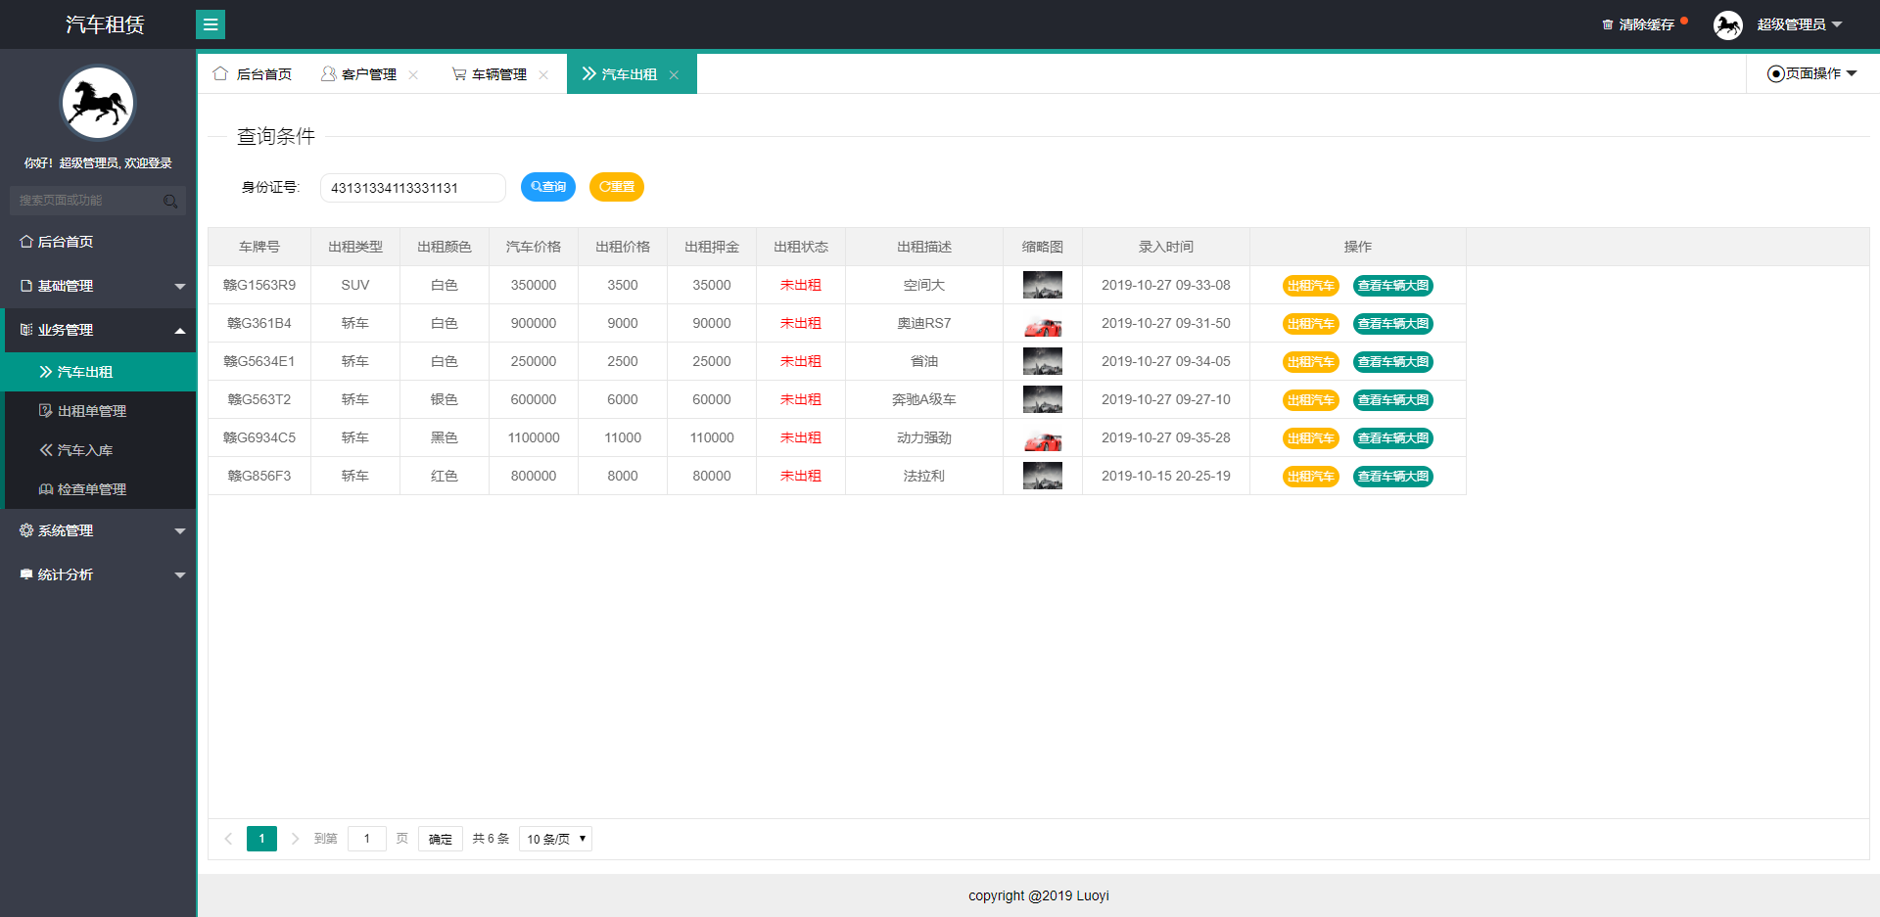Click the large horse logo in sidebar

click(x=98, y=103)
